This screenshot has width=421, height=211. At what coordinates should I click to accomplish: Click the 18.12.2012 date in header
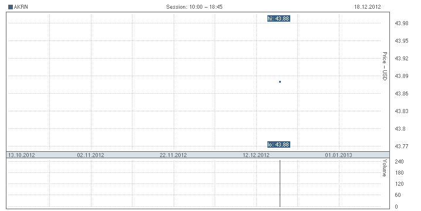tap(367, 7)
